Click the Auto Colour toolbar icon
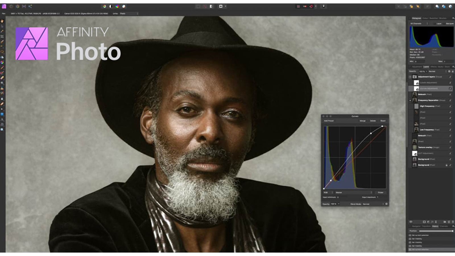Image resolution: width=455 pixels, height=256 pixels. pyautogui.click(x=117, y=6)
